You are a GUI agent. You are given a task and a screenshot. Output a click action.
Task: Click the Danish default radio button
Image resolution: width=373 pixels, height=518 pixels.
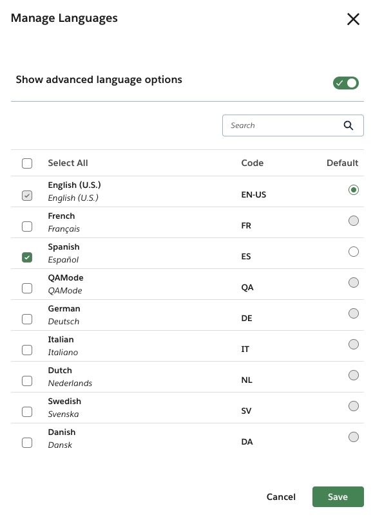pos(354,437)
